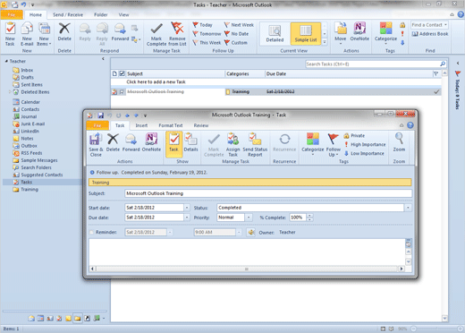Collapse Teacher folder tree
465x333 pixels.
(x=6, y=61)
